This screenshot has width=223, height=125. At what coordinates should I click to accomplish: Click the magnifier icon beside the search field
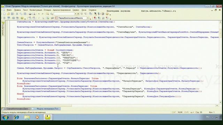(x=52, y=14)
